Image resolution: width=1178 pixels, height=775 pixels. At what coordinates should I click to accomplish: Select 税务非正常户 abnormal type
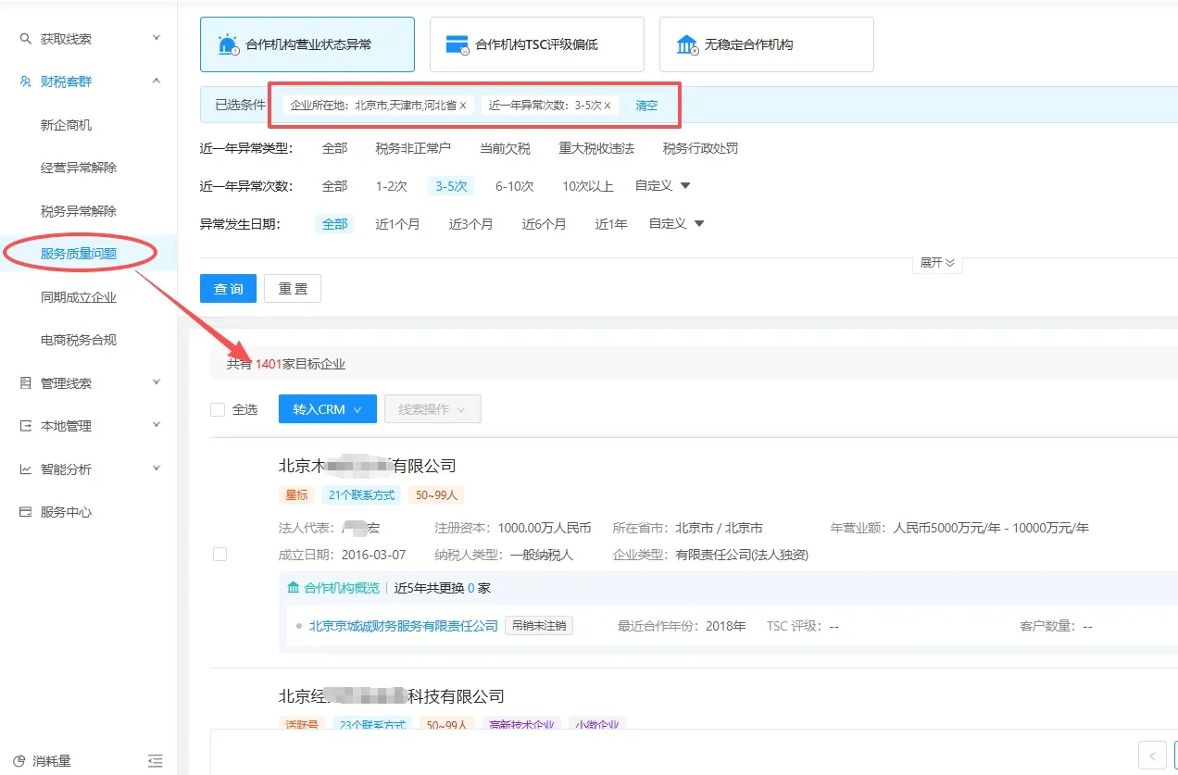pyautogui.click(x=413, y=148)
